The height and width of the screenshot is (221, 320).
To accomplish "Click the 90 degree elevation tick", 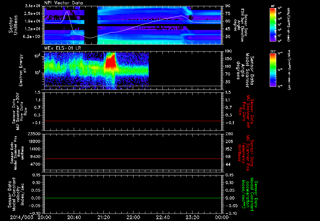I will (227, 6).
